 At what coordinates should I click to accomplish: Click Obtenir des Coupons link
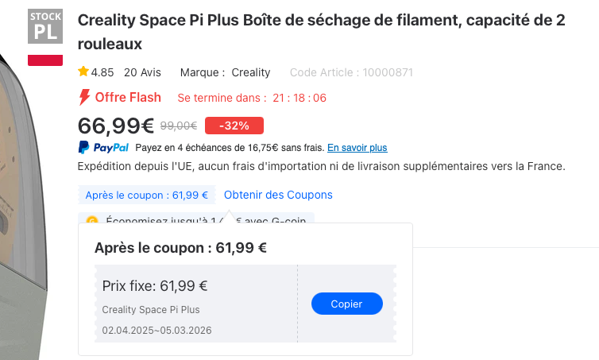(x=278, y=195)
